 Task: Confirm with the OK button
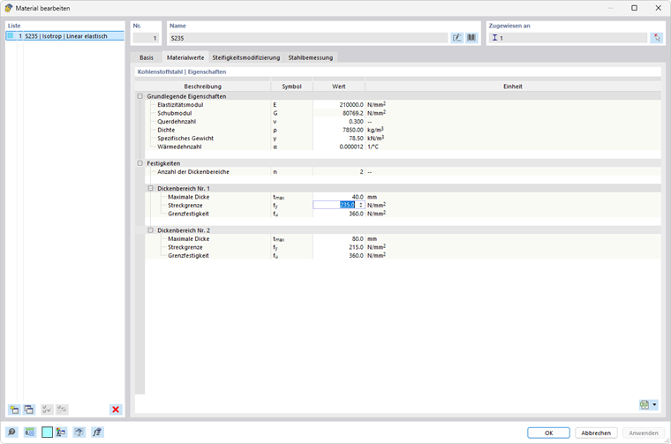point(548,433)
